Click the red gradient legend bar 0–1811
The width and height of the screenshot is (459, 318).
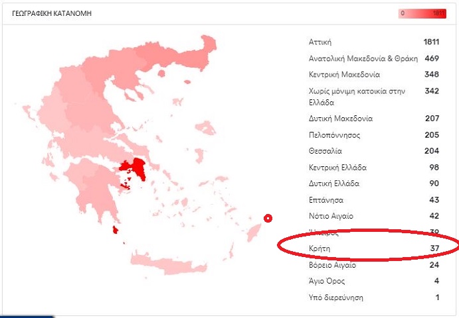click(x=422, y=13)
